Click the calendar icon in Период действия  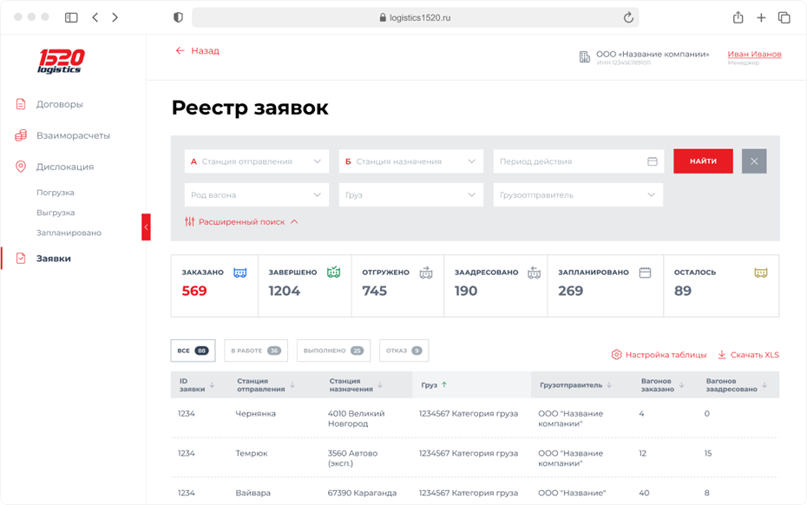652,161
